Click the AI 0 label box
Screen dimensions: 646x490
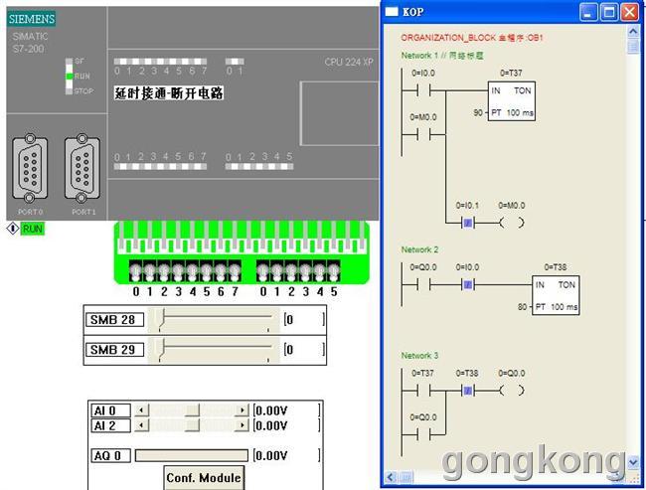pos(110,410)
